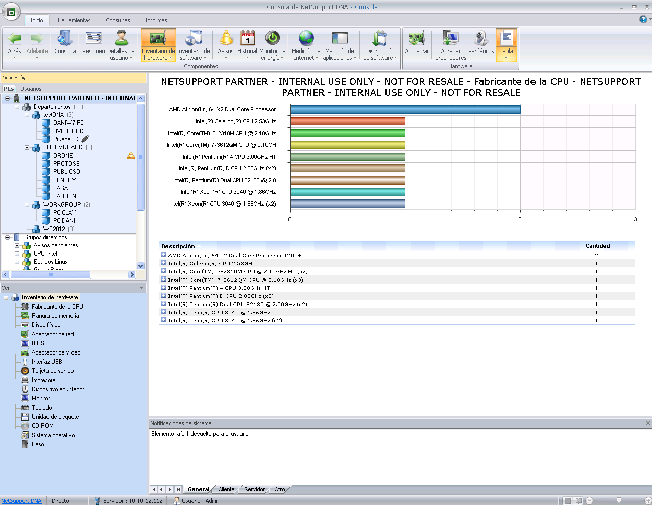Click the alert bell beside DRONE

point(131,156)
